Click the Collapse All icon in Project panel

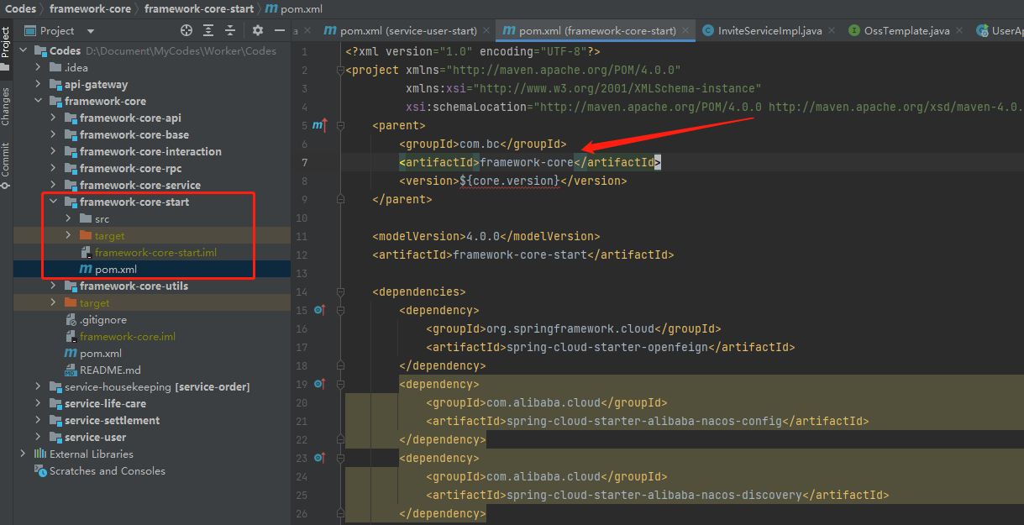(231, 30)
